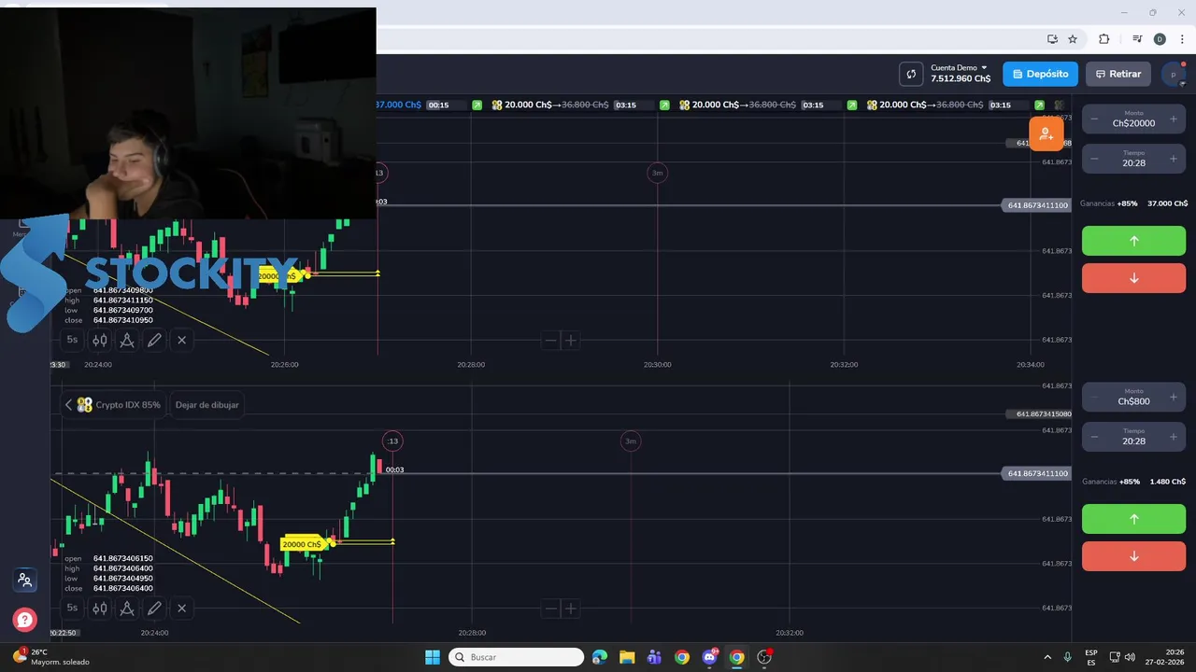Click the orange add-user invite icon
This screenshot has width=1196, height=672.
[1046, 134]
